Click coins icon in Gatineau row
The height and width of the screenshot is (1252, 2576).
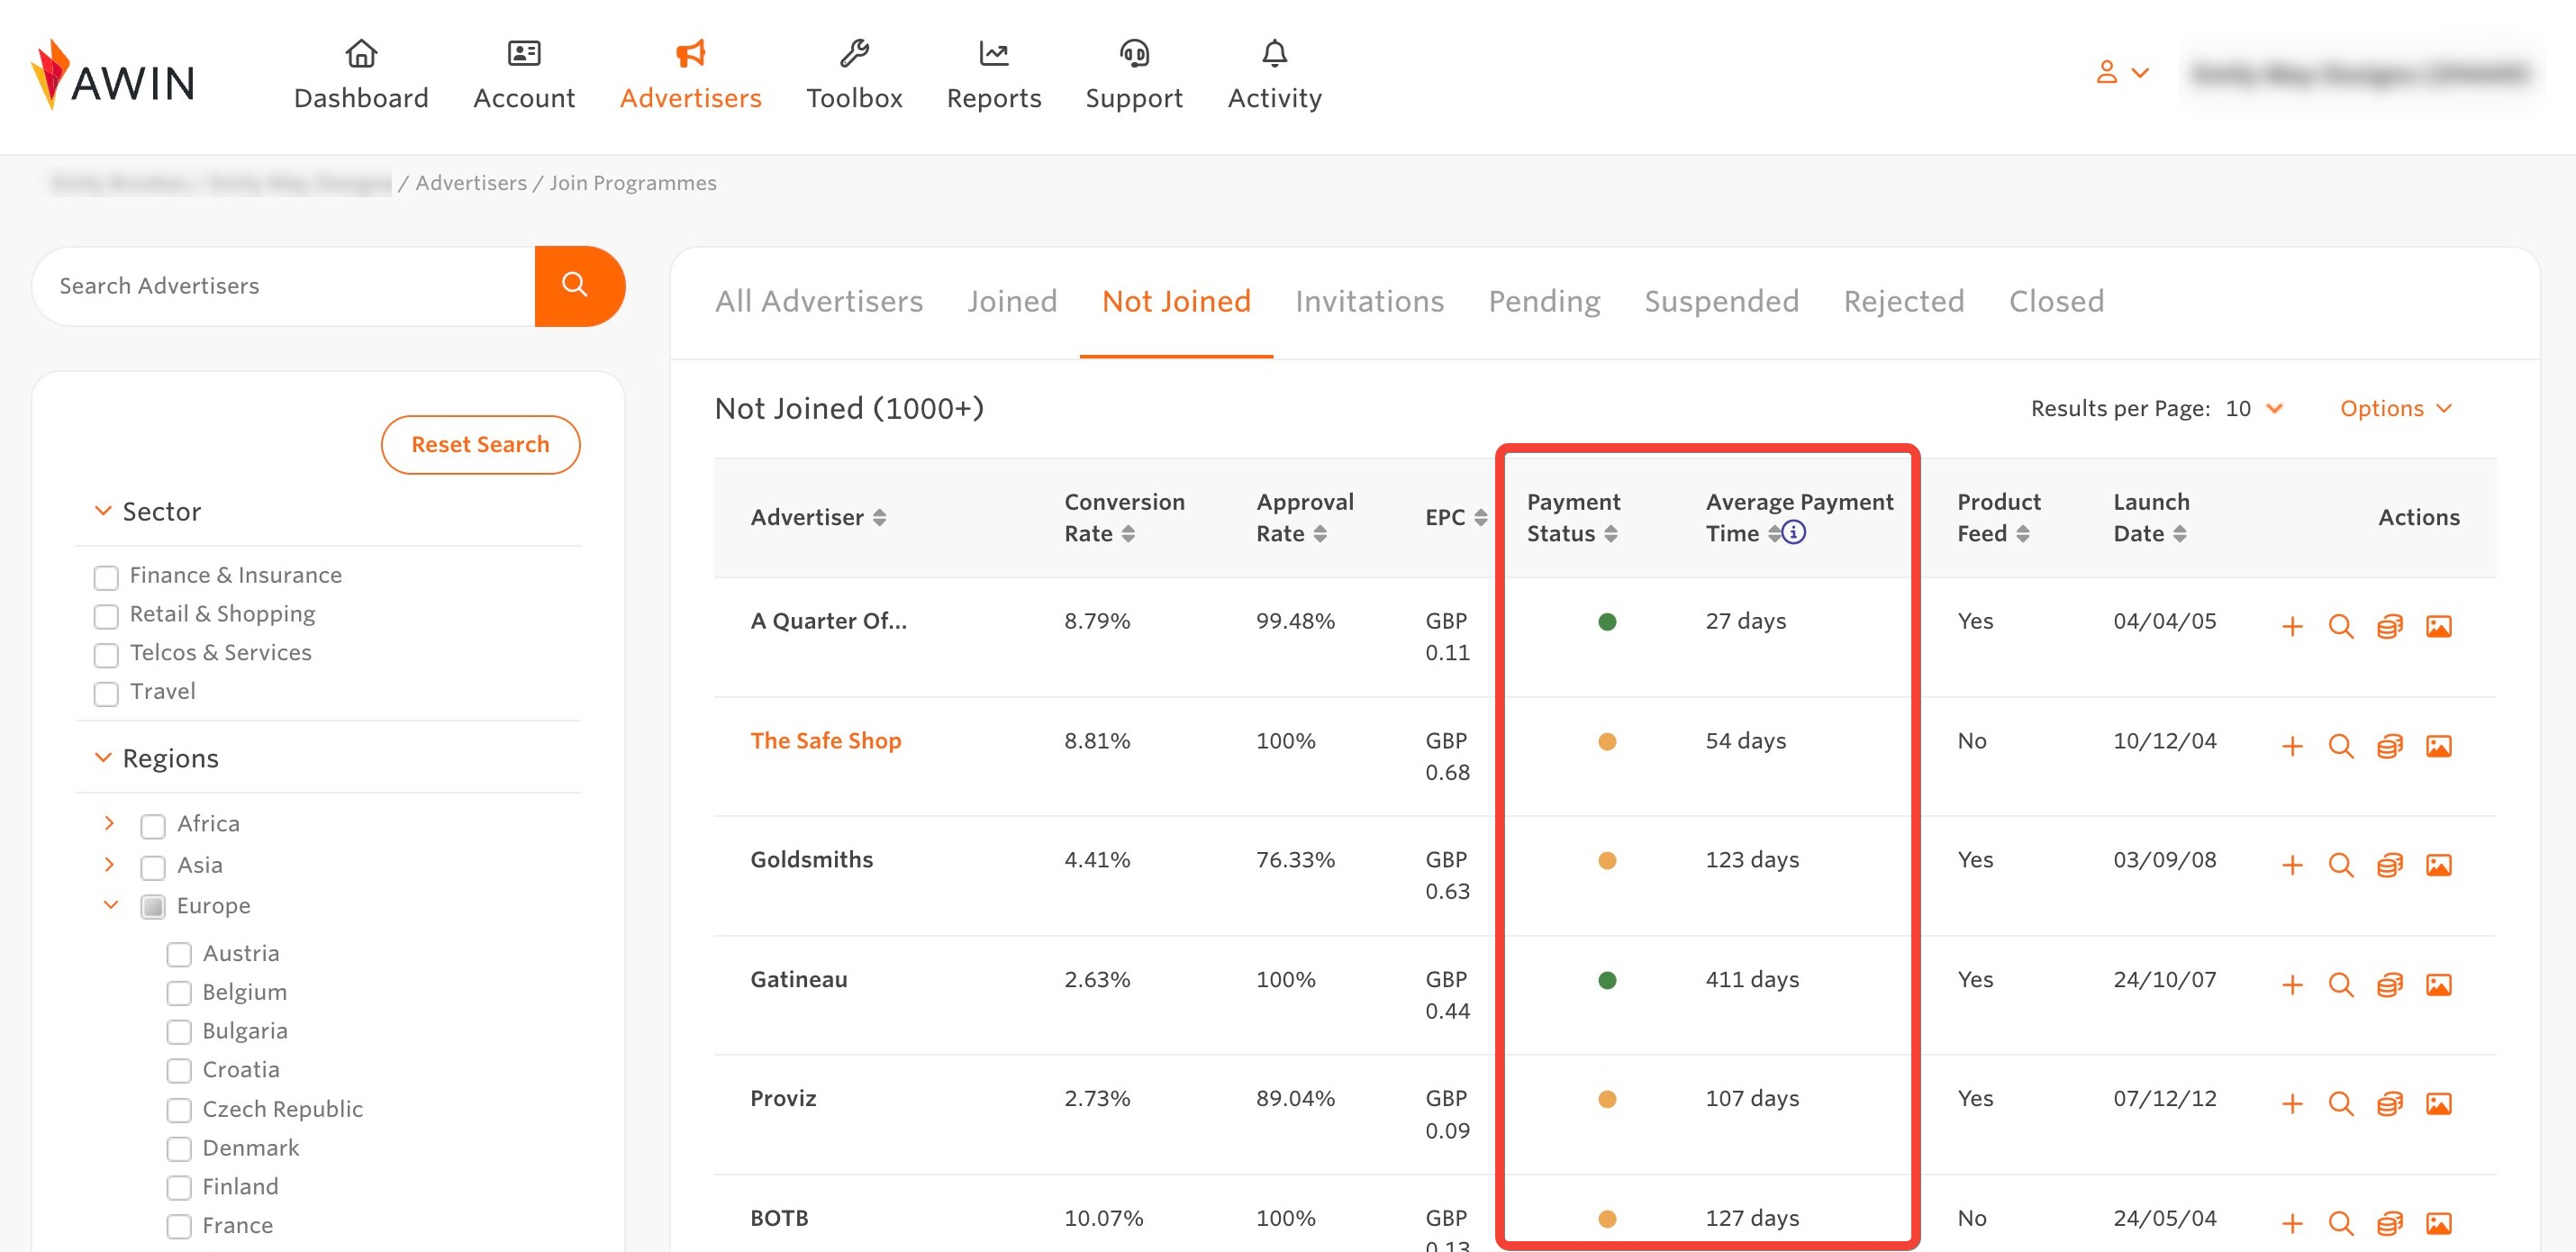tap(2389, 985)
